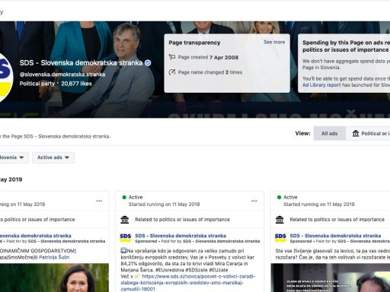This screenshot has height=292, width=390.
Task: Click the Page name changed 2 times text
Action: (210, 72)
